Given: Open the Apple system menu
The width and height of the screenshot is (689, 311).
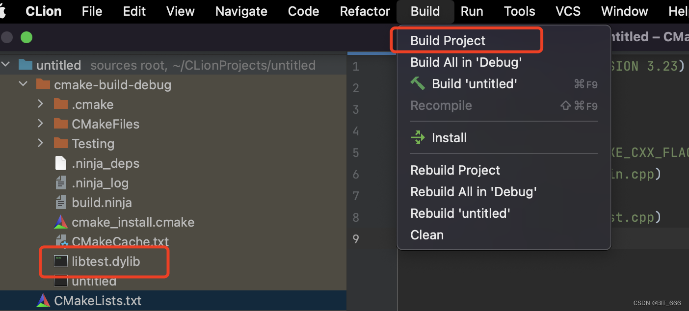Looking at the screenshot, I should tap(3, 11).
